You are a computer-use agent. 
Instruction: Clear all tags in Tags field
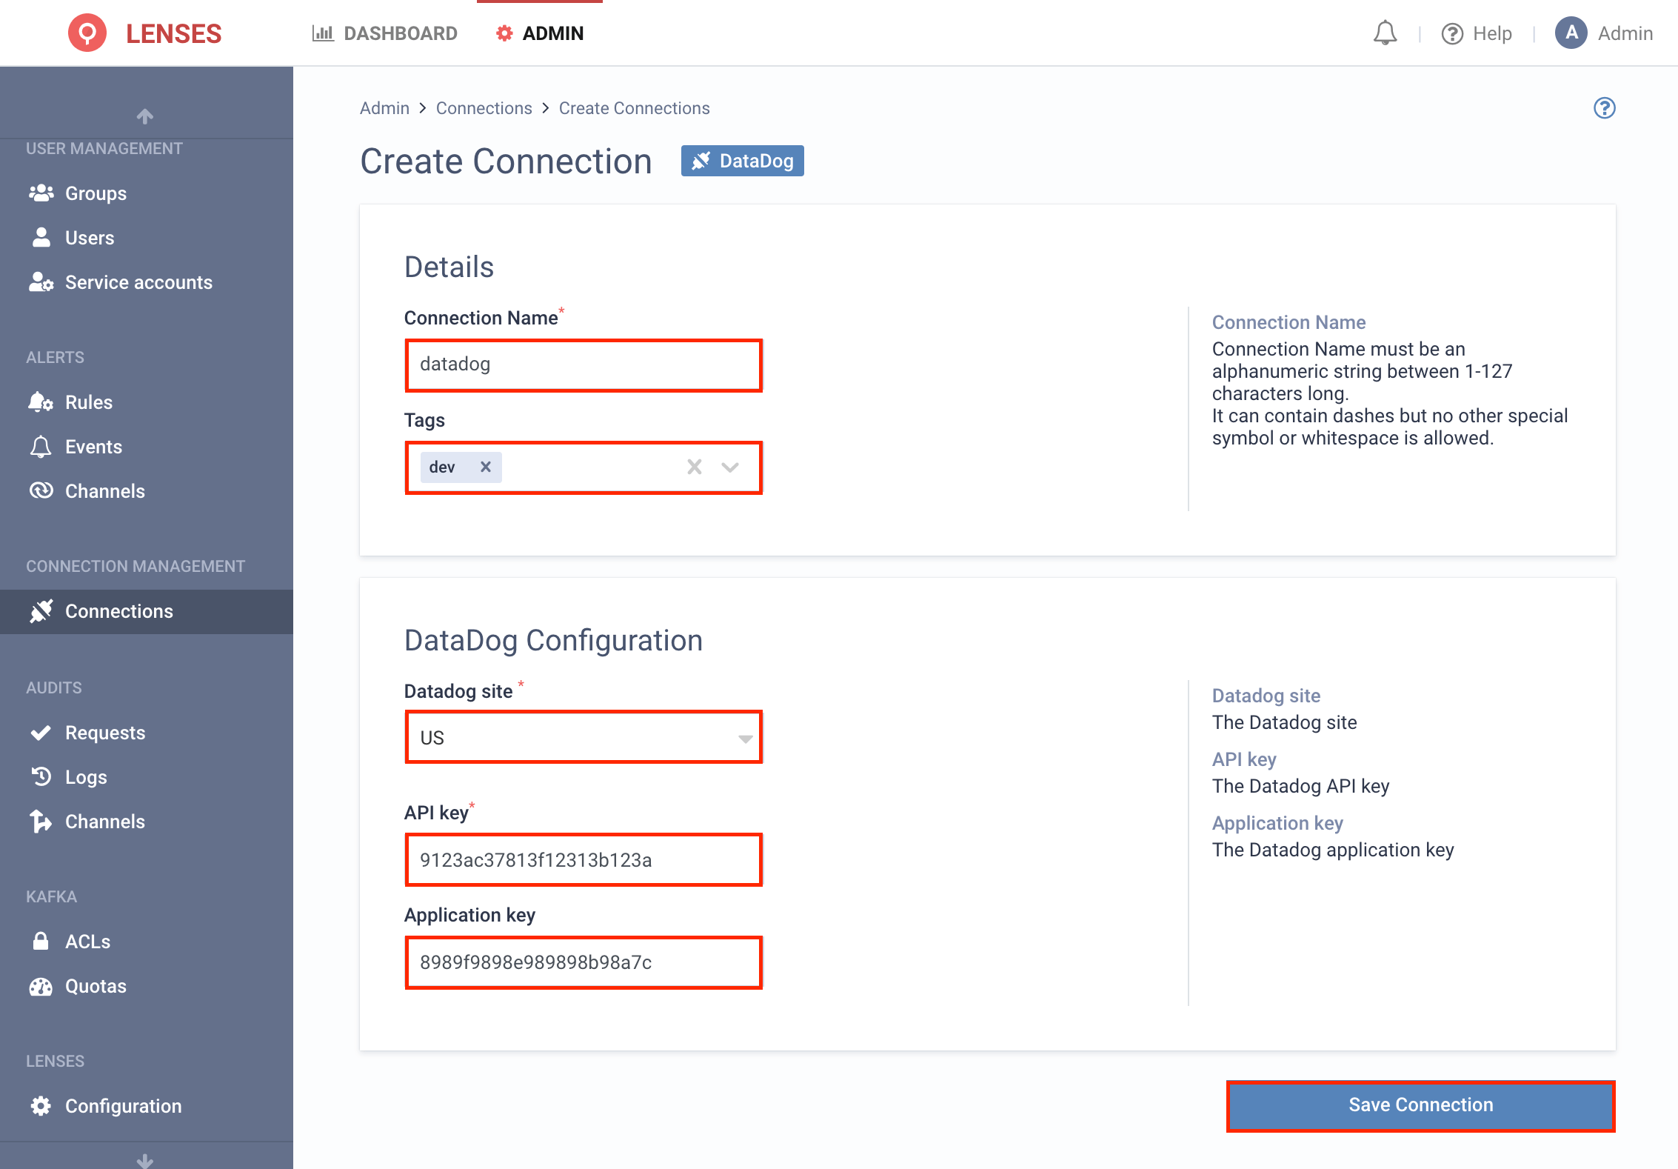point(695,467)
